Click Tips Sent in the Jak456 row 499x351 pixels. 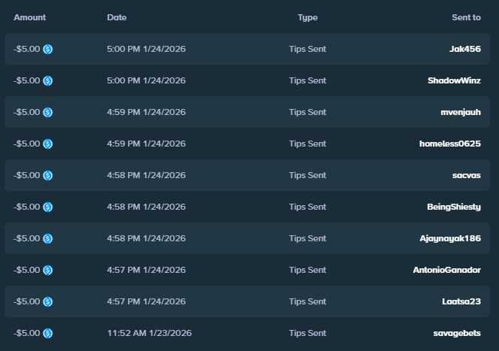click(308, 49)
